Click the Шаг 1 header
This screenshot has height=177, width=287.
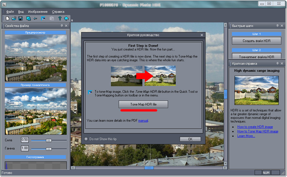257,34
